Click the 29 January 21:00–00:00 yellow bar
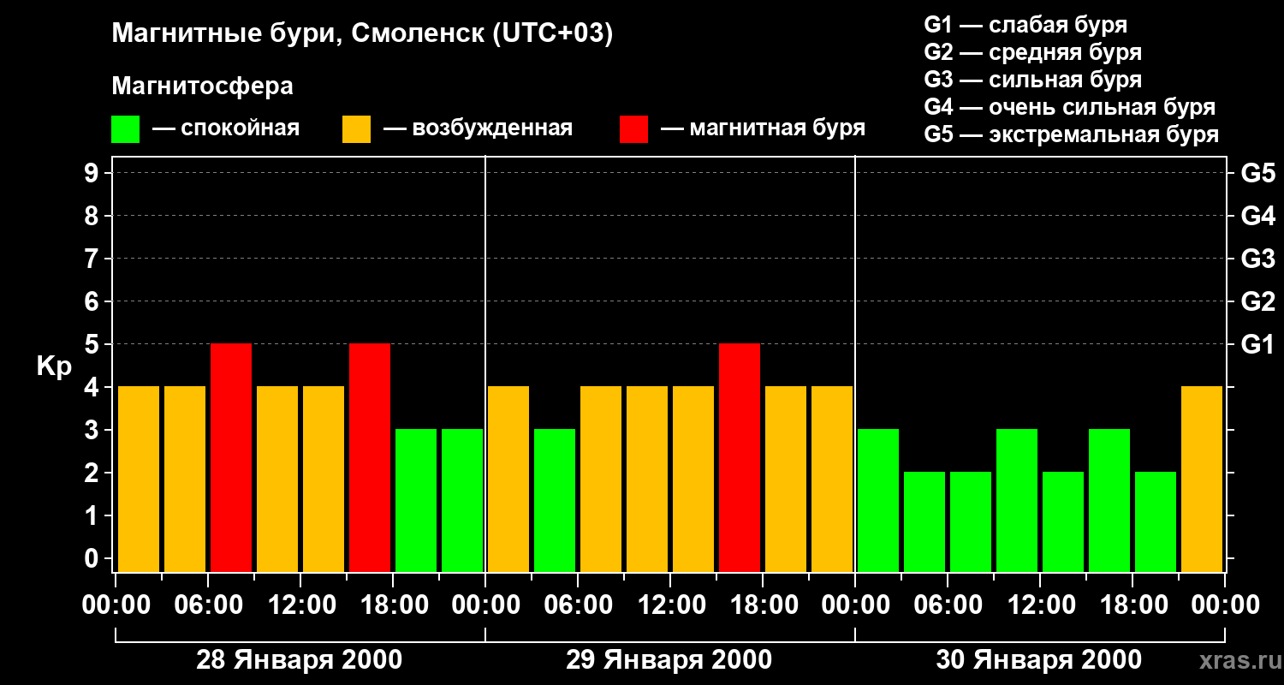This screenshot has width=1284, height=685. (832, 479)
